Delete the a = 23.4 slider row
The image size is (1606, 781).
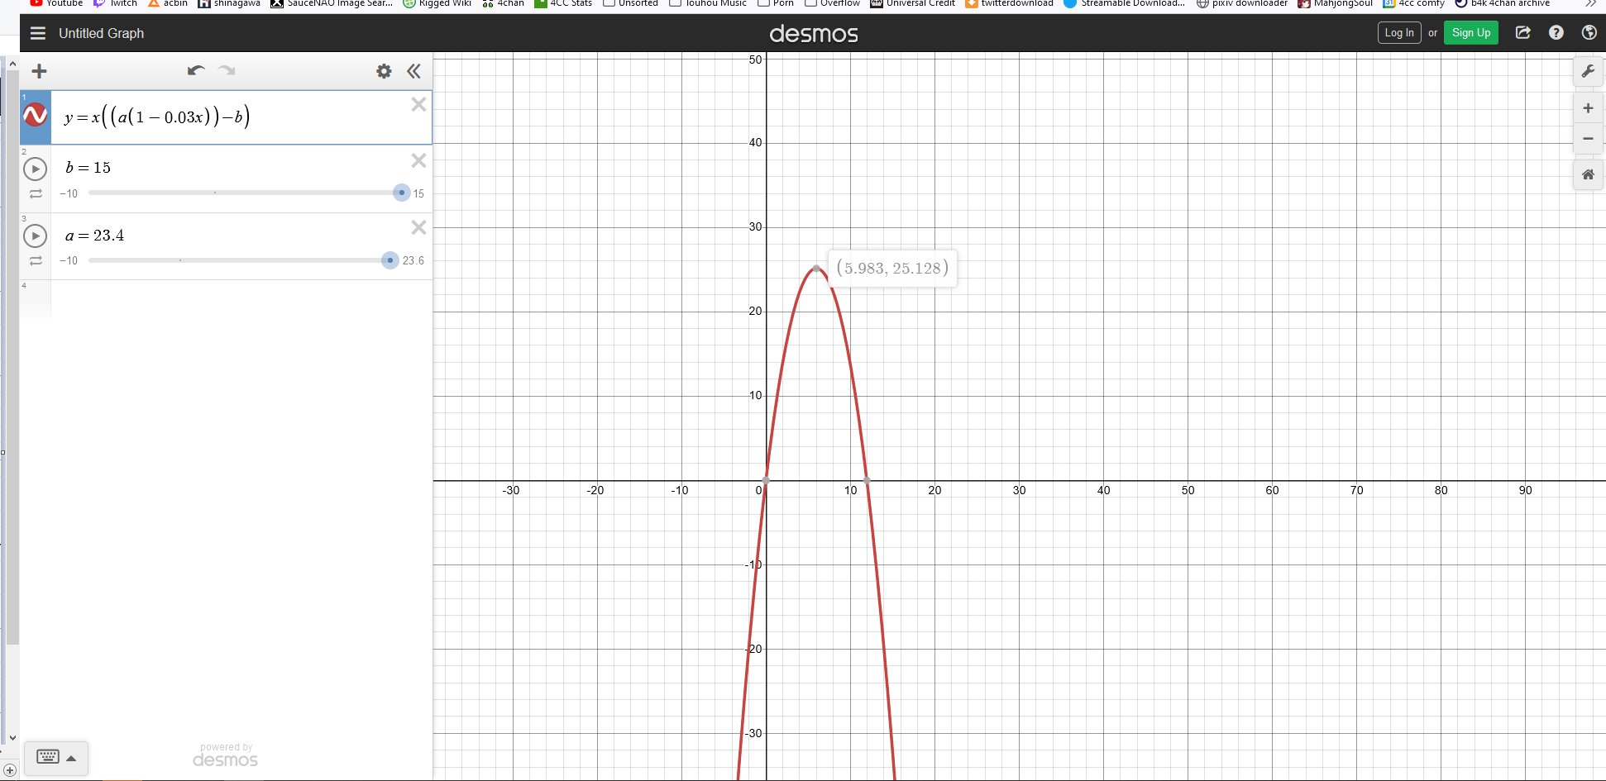tap(418, 227)
